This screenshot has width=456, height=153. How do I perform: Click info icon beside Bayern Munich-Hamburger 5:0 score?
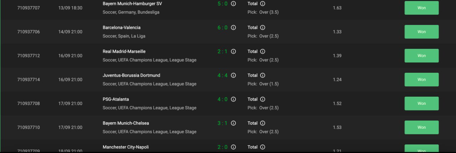[233, 4]
